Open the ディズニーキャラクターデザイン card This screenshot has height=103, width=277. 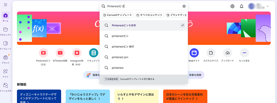39,96
